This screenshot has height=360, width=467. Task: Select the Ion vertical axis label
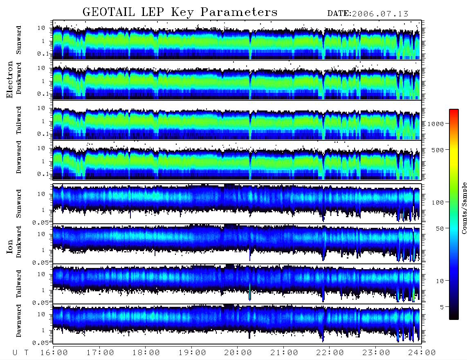[x=10, y=247]
